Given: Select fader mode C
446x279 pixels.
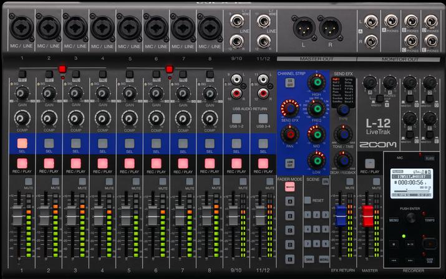Looking at the screenshot, I should [290, 230].
